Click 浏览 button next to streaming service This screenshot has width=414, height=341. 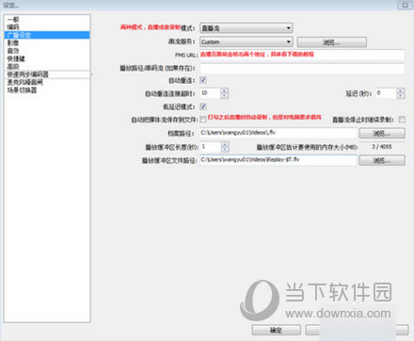click(x=332, y=42)
